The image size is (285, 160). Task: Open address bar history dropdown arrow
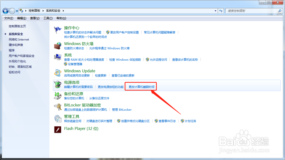pos(215,11)
